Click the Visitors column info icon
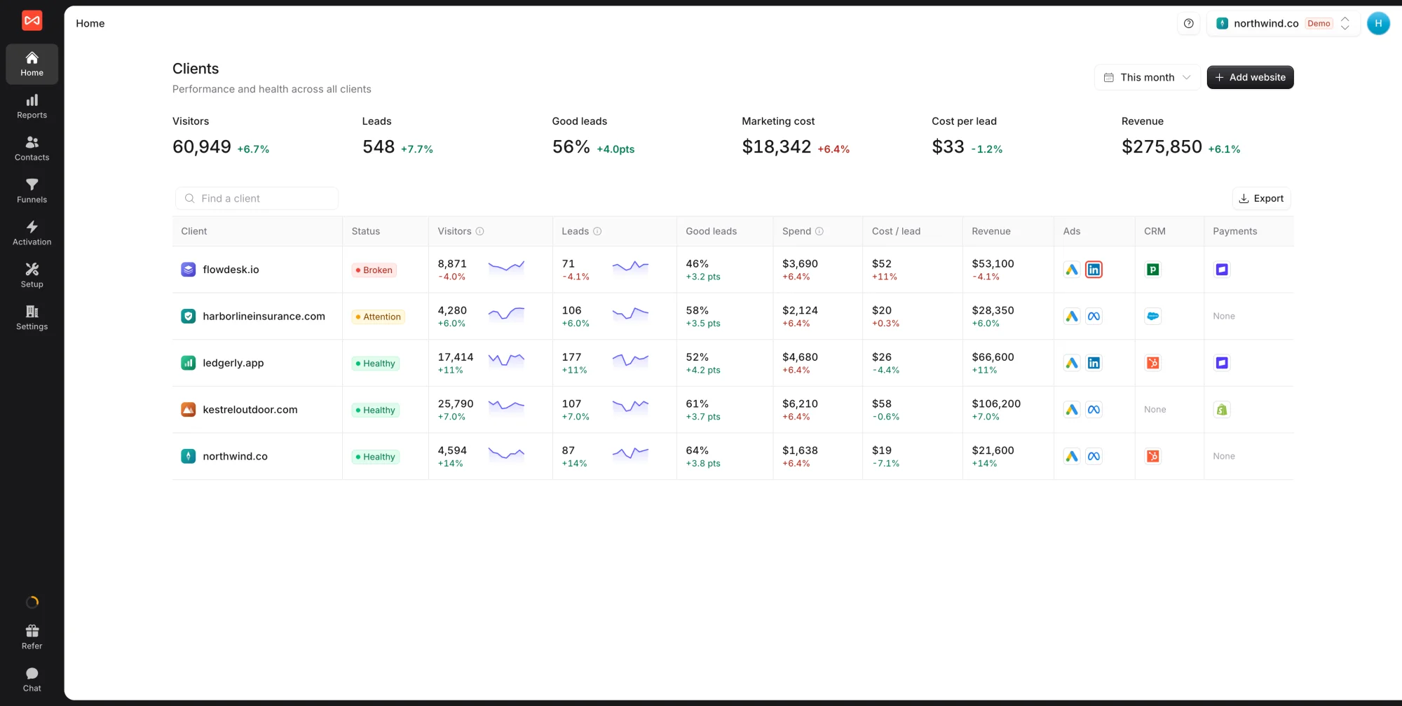This screenshot has height=706, width=1402. 480,231
